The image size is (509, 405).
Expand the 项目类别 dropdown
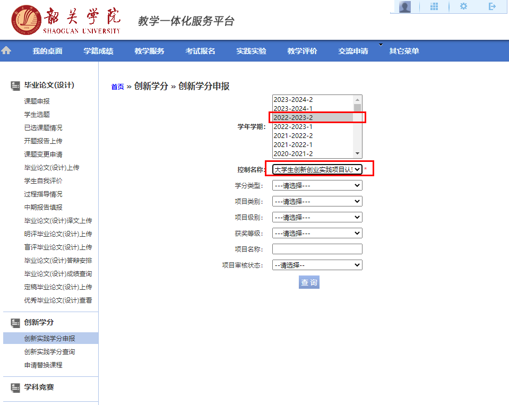coord(317,201)
